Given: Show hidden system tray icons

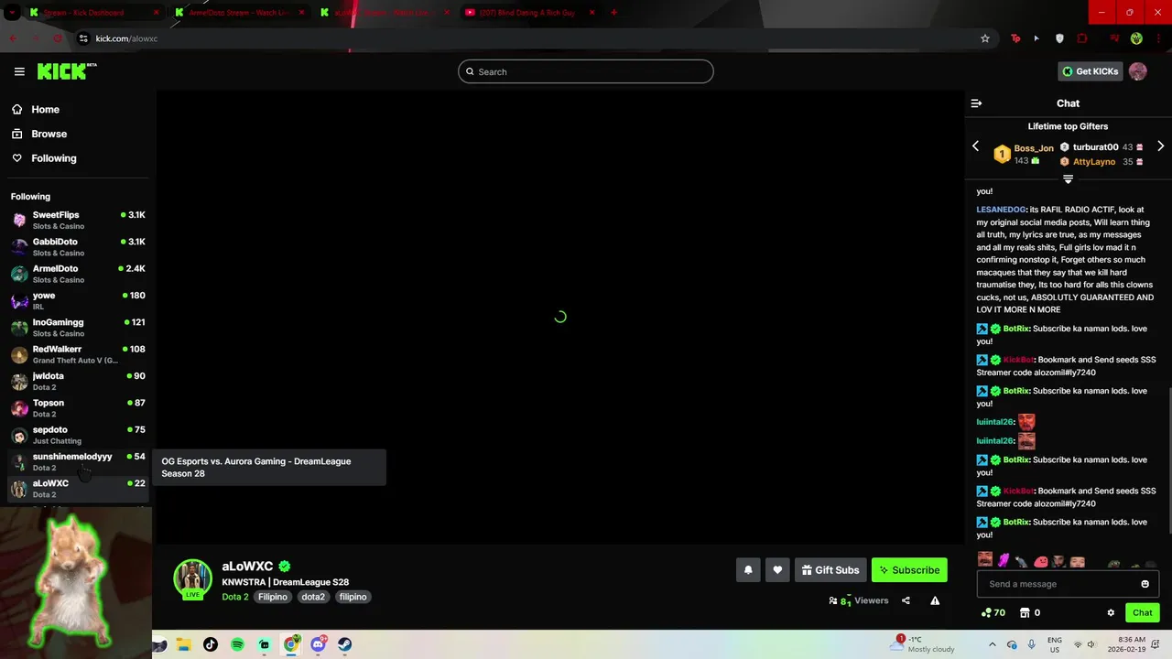Looking at the screenshot, I should coord(992,644).
